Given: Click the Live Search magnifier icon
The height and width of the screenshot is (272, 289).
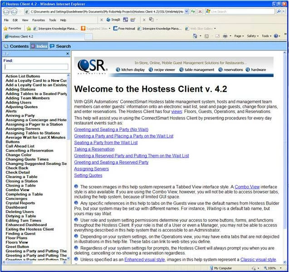Looking at the screenshot, I should (x=279, y=12).
